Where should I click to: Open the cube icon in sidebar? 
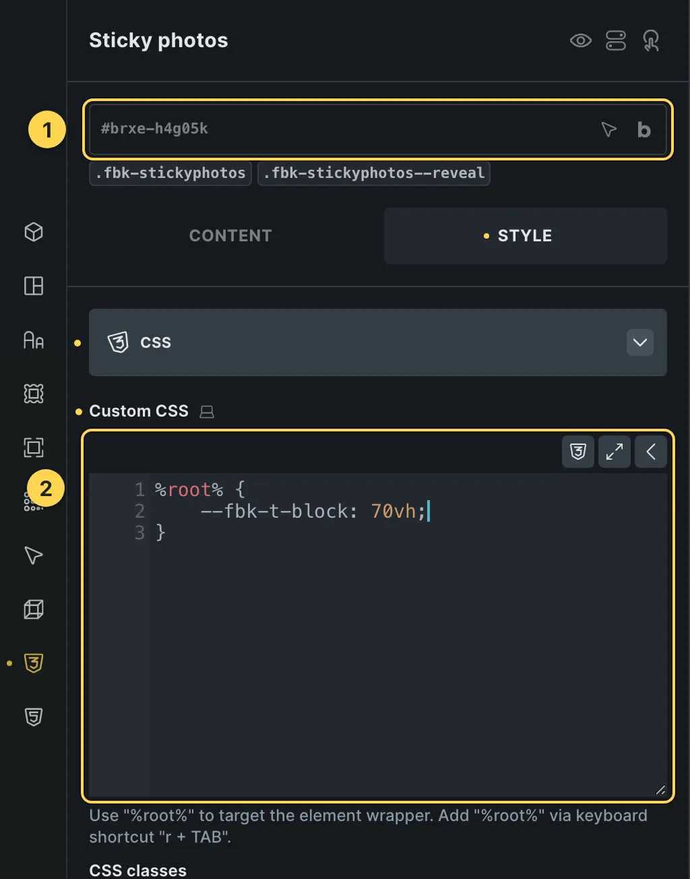34,232
